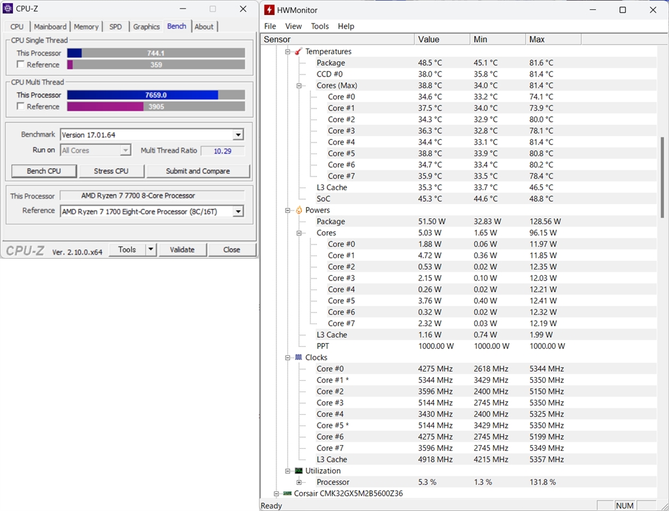This screenshot has height=511, width=669.
Task: Click the HWMonitor lightning logo in title bar
Action: 269,10
